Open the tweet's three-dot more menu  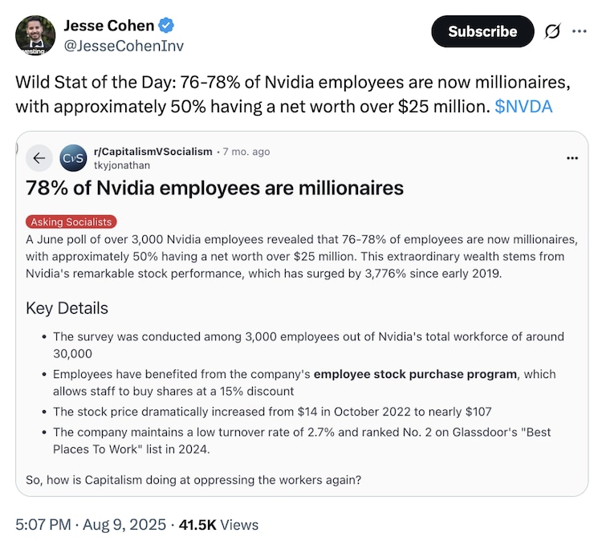[x=579, y=31]
